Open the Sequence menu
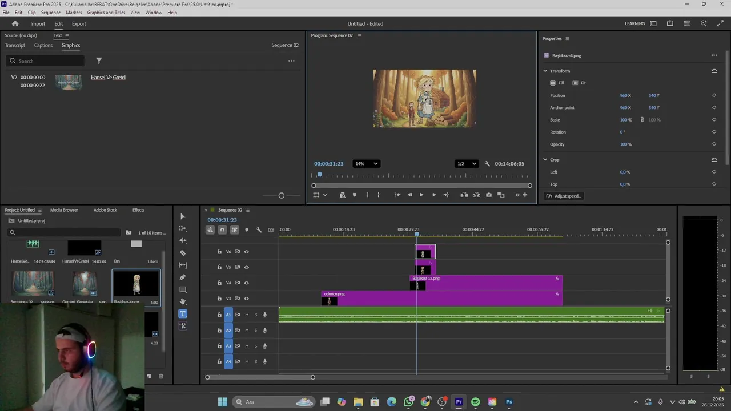Viewport: 731px width, 411px height. (51, 13)
